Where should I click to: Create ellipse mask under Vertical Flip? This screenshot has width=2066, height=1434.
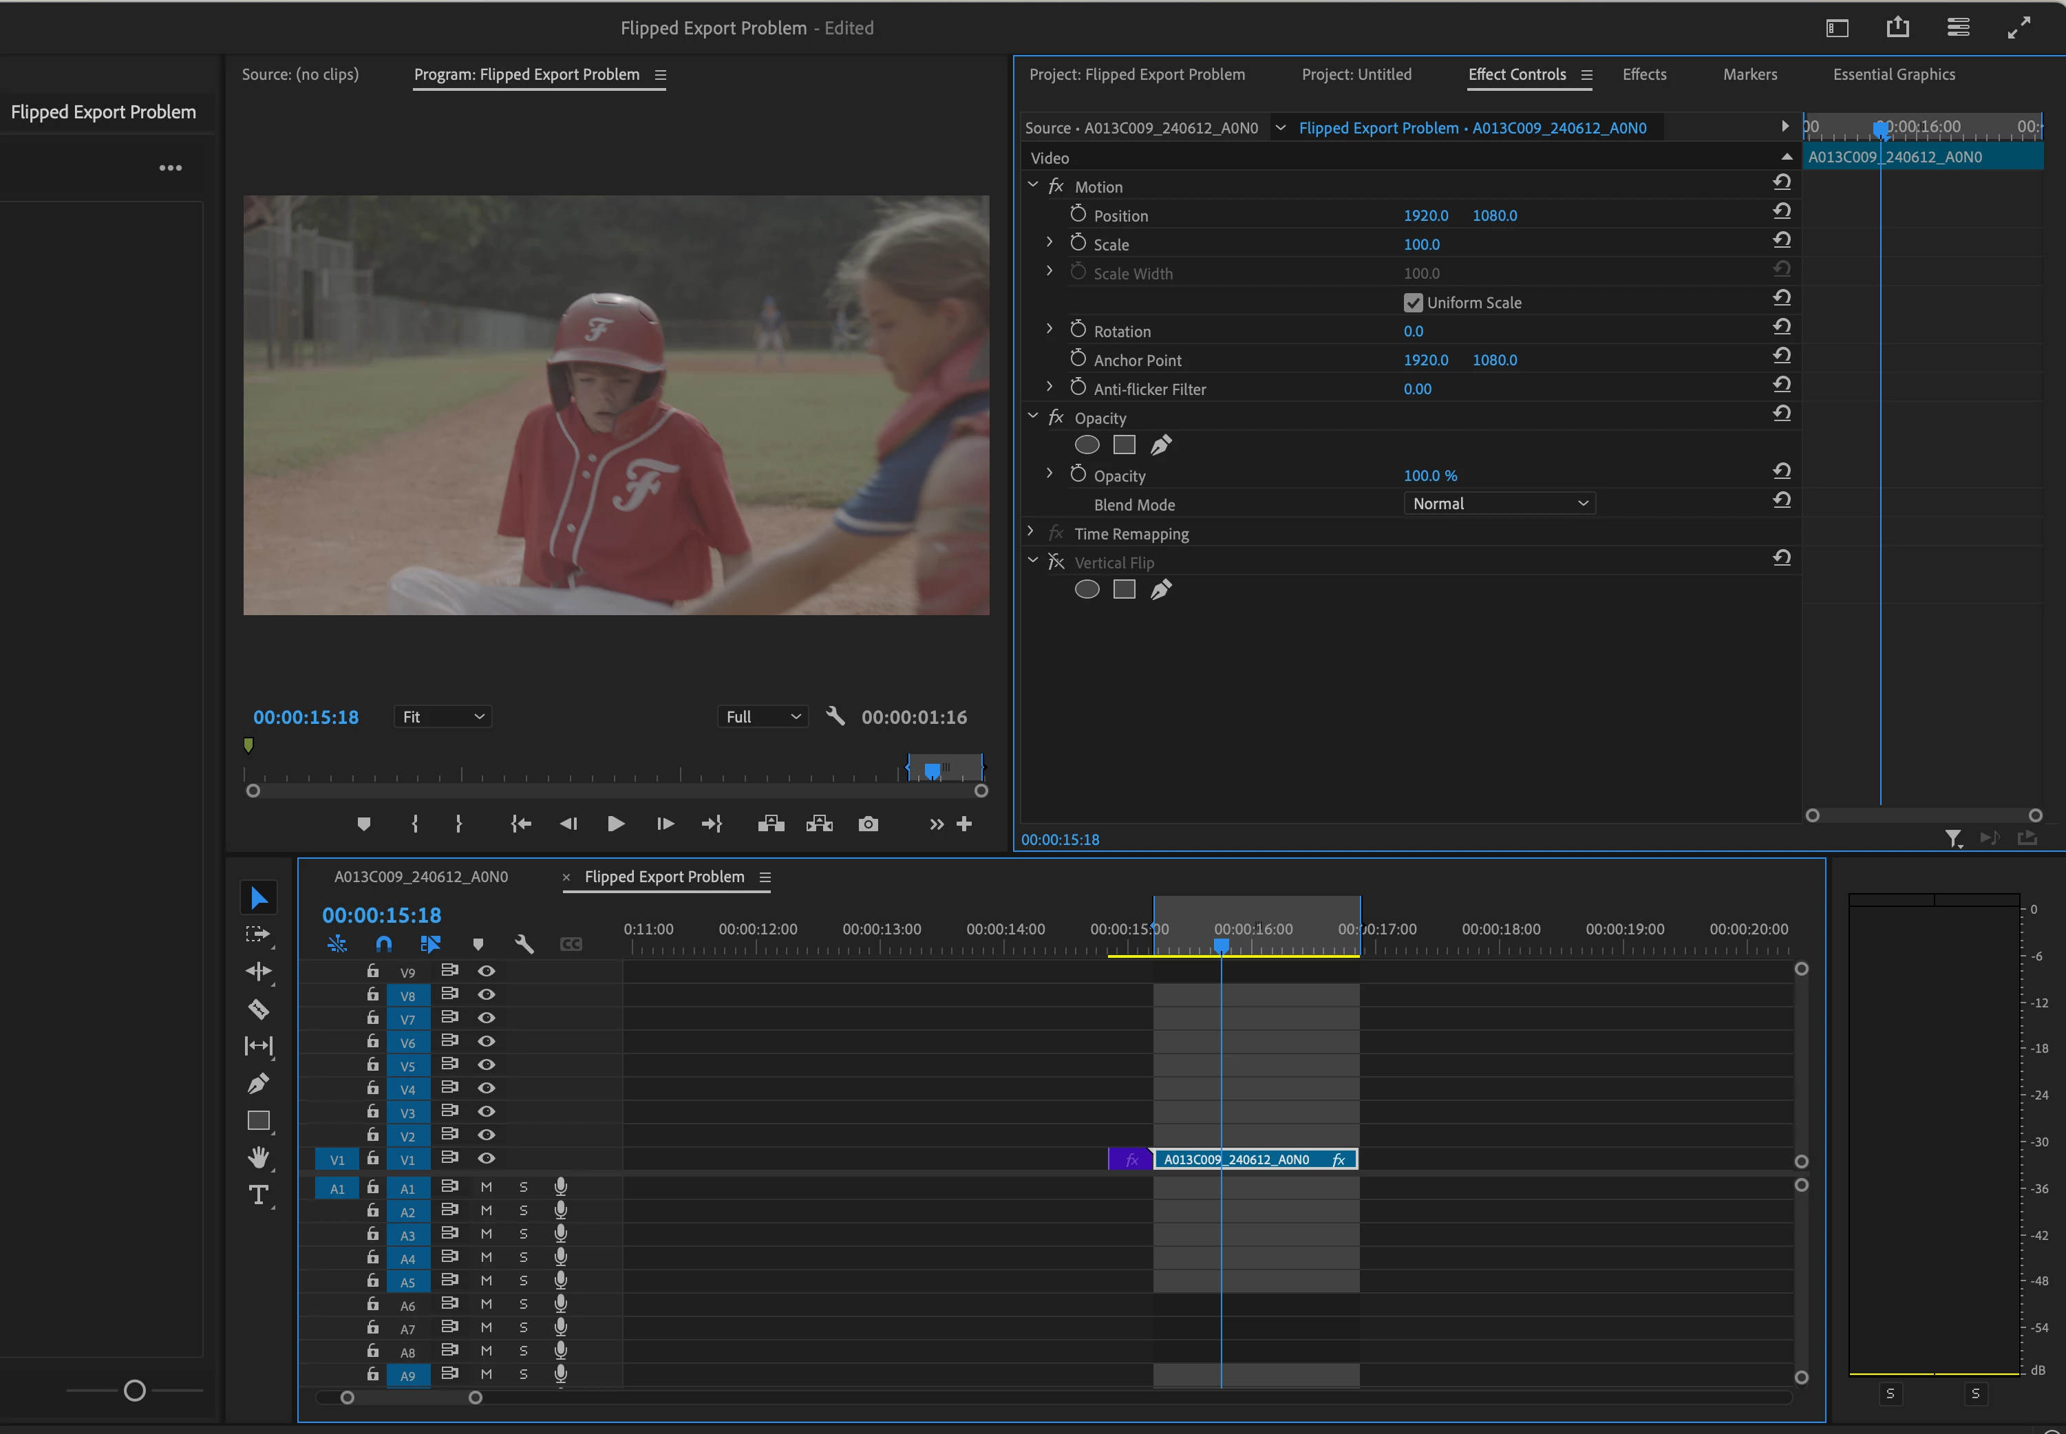pos(1087,590)
